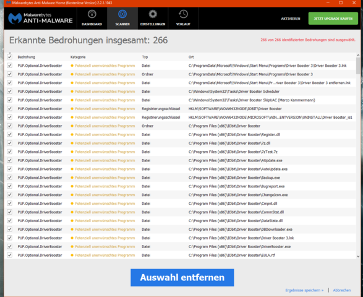Select the DBDownloader.exe path text
Viewport: 363px width, 297px height.
click(x=241, y=229)
